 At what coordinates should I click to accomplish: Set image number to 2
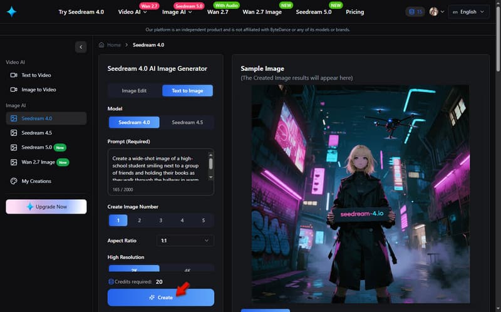139,221
